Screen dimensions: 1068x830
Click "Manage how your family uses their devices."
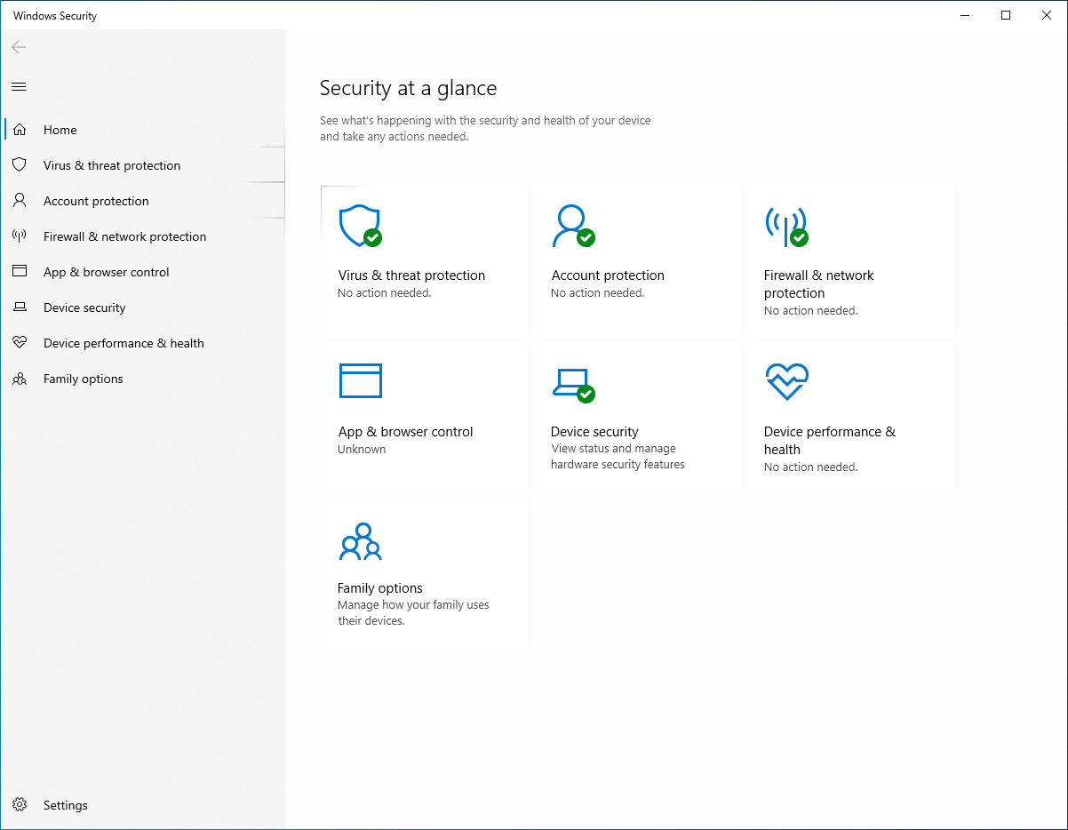(413, 613)
